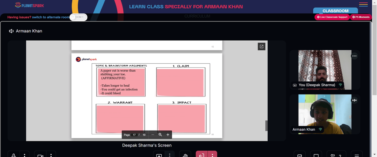Click the planetspark logo inside the slide
The height and width of the screenshot is (157, 377).
(x=86, y=59)
